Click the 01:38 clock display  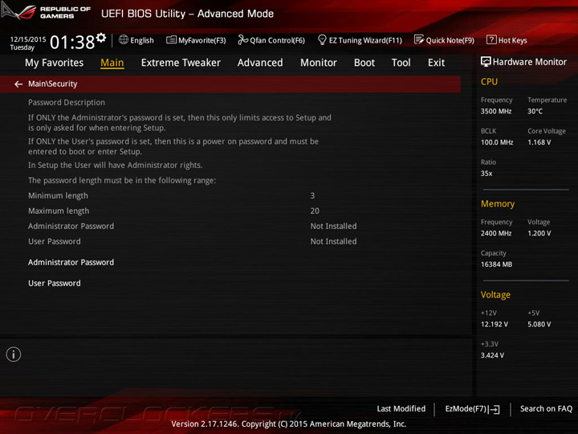(x=72, y=42)
